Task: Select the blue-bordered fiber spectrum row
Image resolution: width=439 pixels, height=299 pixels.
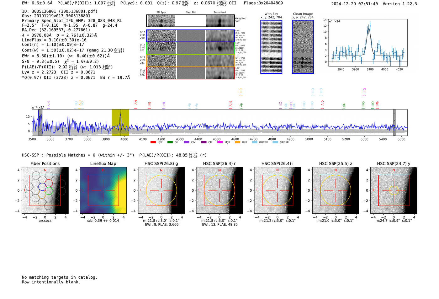Action: tap(190, 36)
